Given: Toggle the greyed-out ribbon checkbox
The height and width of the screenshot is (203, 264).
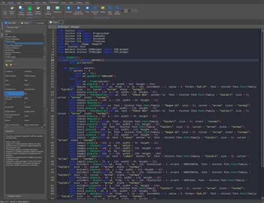Looking at the screenshot, I should [x=130, y=11].
